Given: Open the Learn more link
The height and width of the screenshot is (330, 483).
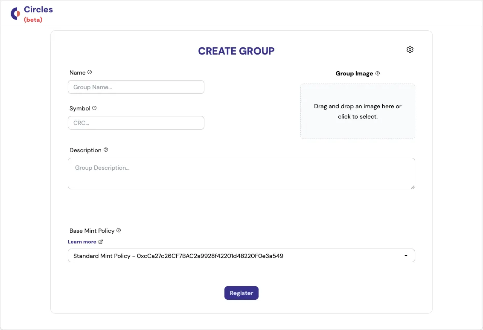Looking at the screenshot, I should [82, 242].
